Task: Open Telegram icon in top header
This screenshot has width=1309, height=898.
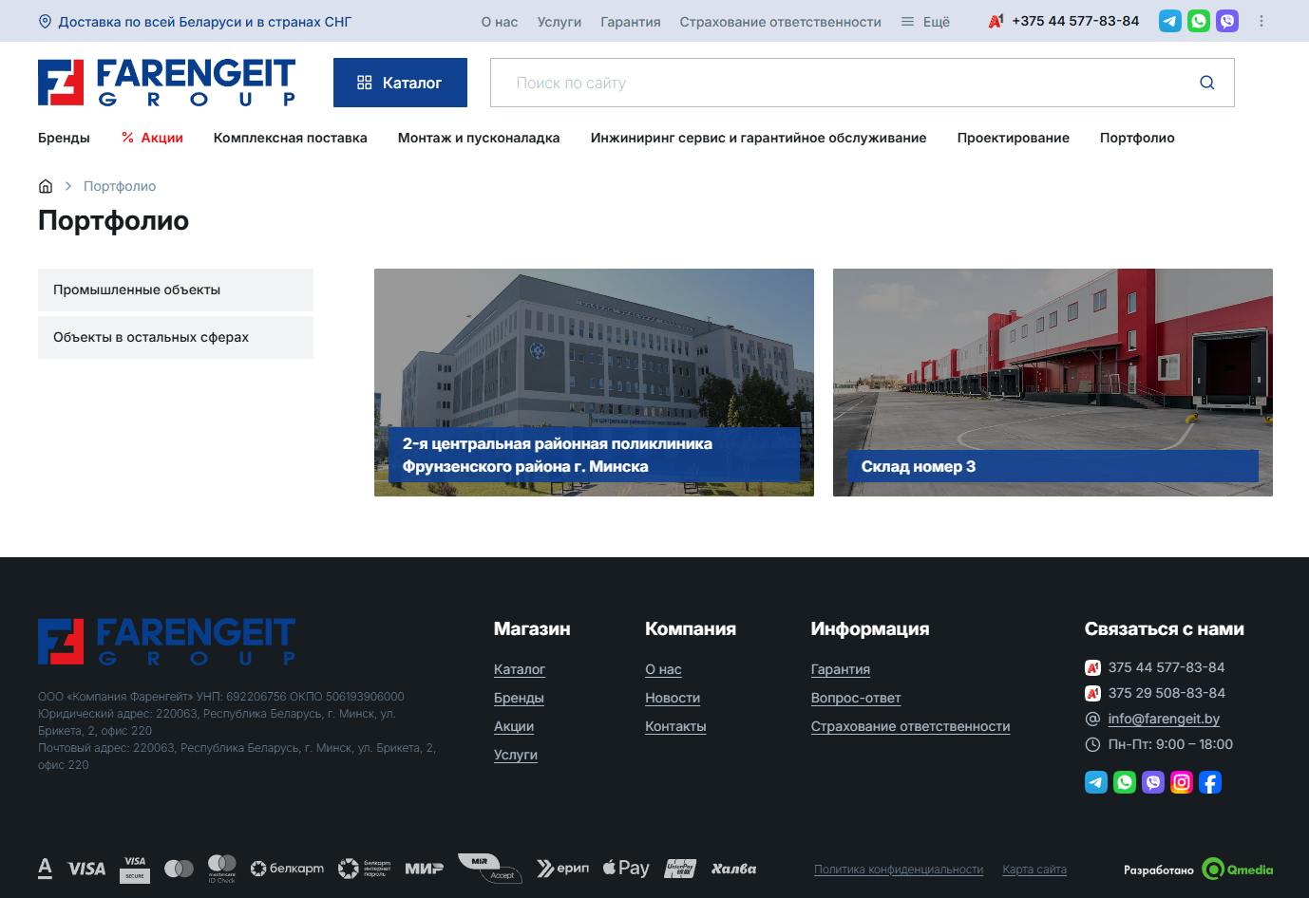Action: coord(1170,21)
